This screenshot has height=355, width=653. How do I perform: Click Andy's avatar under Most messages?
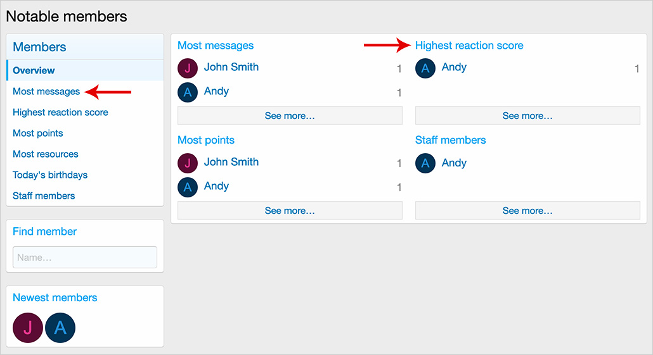tap(188, 92)
